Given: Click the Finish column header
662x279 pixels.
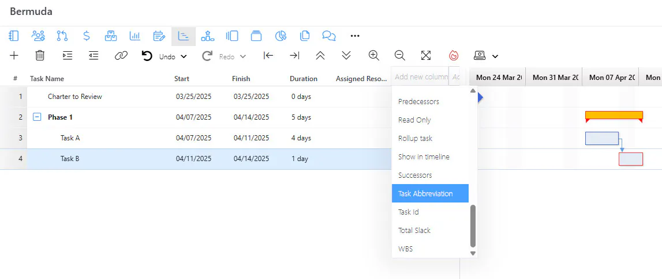Looking at the screenshot, I should 241,79.
